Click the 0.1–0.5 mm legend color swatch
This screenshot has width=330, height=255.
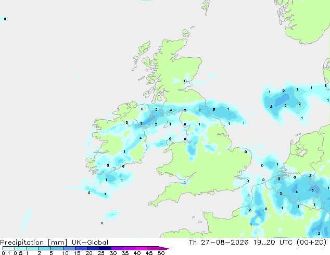pos(9,248)
